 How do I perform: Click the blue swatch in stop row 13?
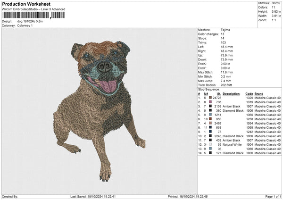pos(210,149)
